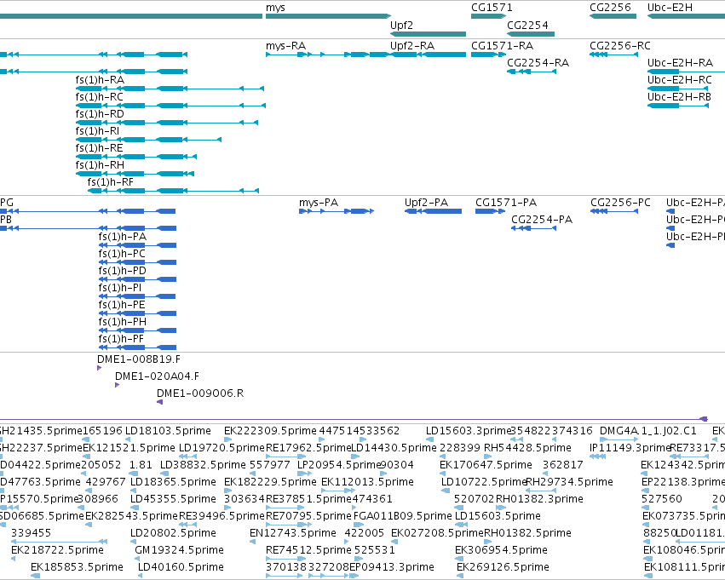
Task: Select the CG2256-RC transcript
Action: click(613, 55)
